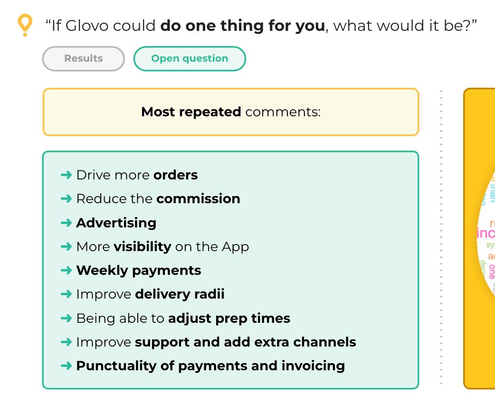Viewport: 495px width, 394px height.
Task: Select the Reduce the commission text
Action: (158, 199)
